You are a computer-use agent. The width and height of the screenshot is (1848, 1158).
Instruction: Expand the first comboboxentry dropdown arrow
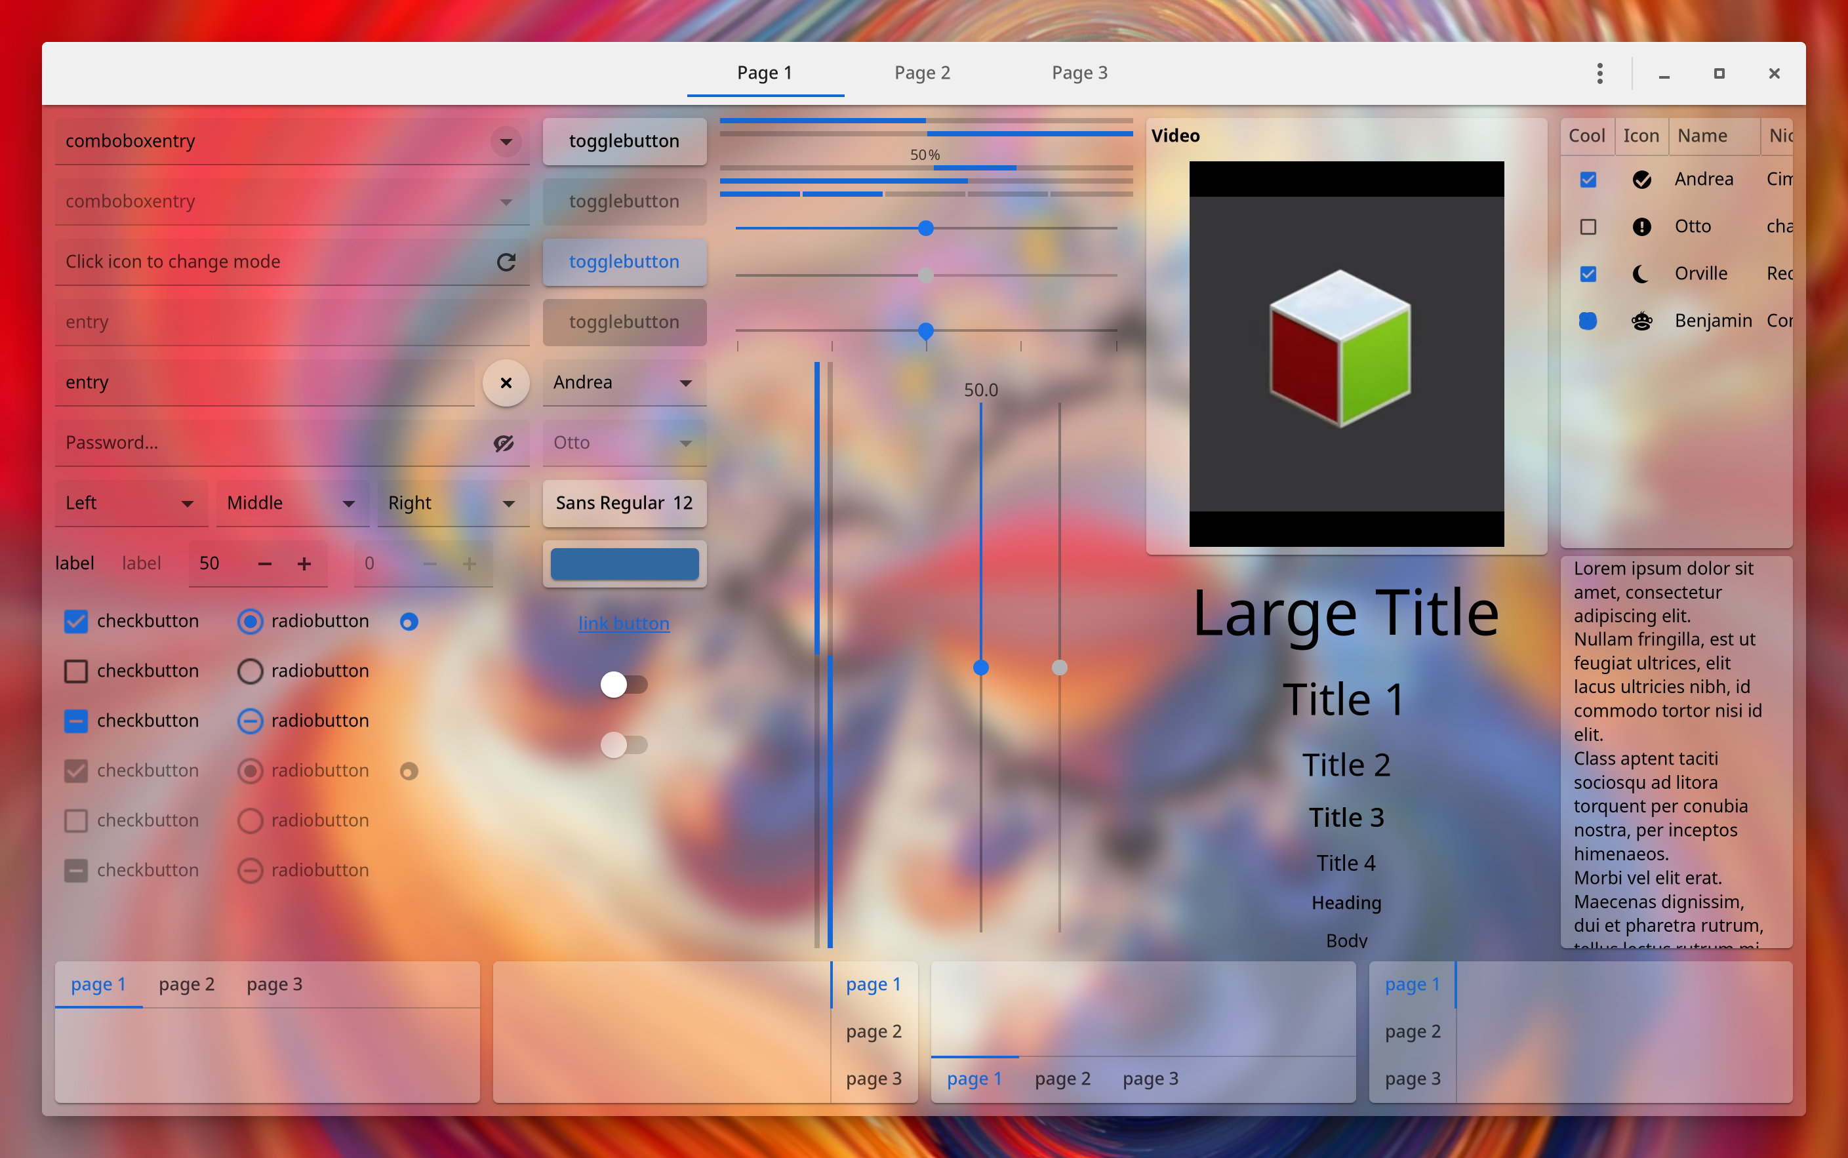click(x=506, y=142)
